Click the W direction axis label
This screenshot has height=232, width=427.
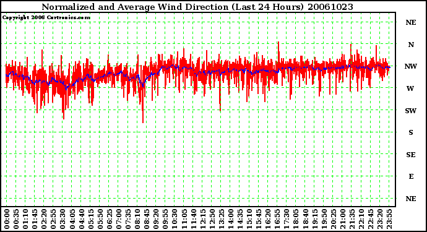tap(410, 88)
